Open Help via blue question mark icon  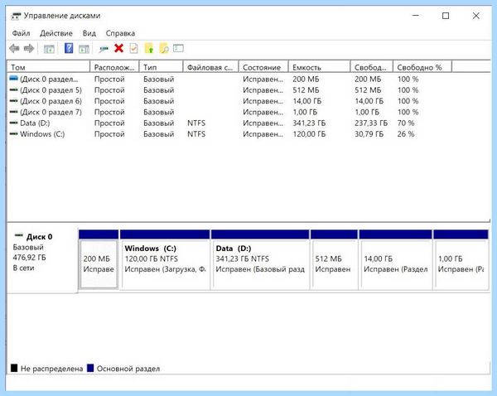click(69, 48)
